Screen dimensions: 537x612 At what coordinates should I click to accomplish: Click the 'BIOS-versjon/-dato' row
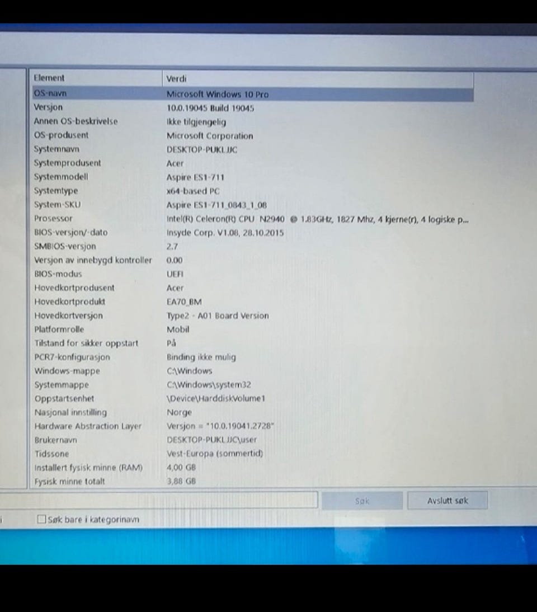coord(253,232)
